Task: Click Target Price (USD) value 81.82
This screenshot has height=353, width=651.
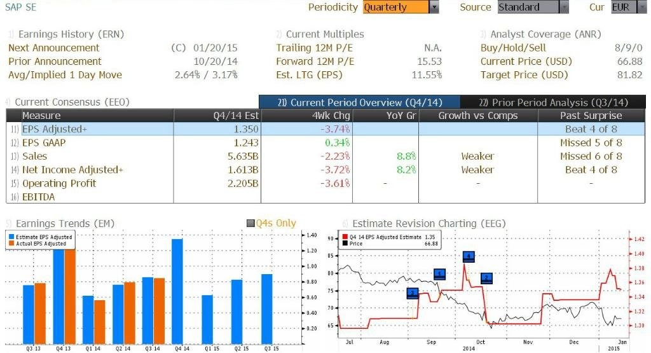Action: tap(630, 75)
